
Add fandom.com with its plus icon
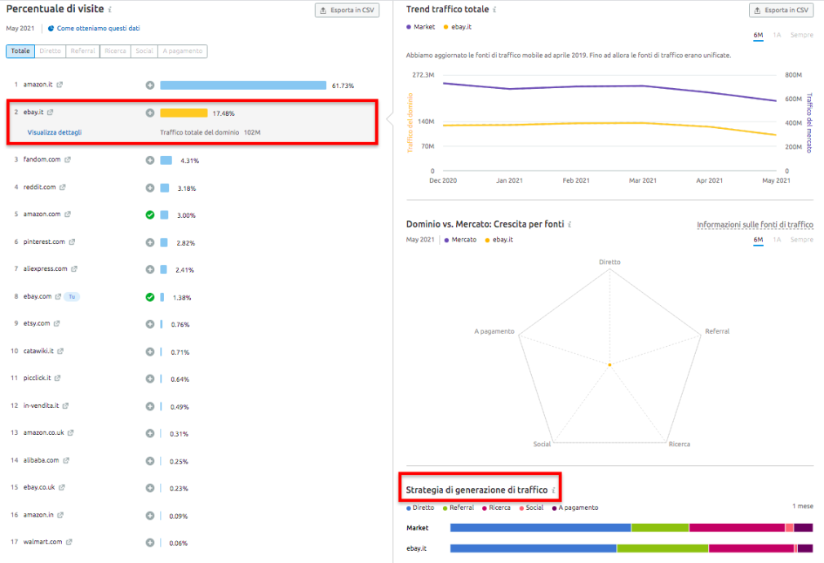(150, 160)
